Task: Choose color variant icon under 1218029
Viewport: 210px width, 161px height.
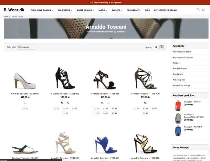Action: pos(145,103)
